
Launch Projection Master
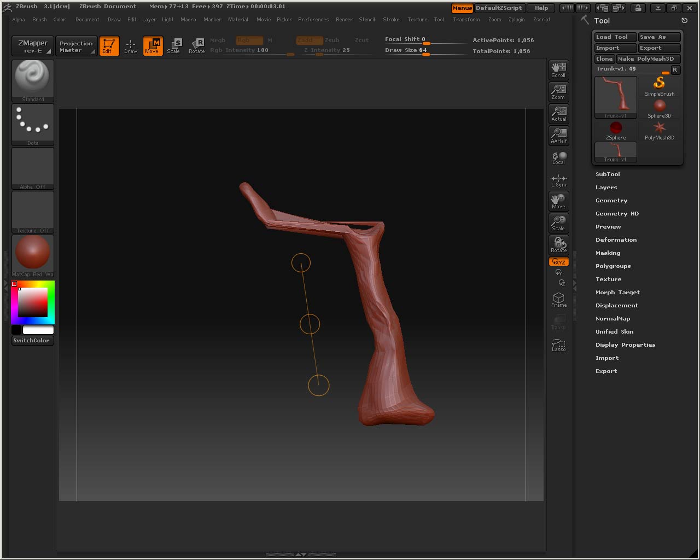pyautogui.click(x=76, y=46)
